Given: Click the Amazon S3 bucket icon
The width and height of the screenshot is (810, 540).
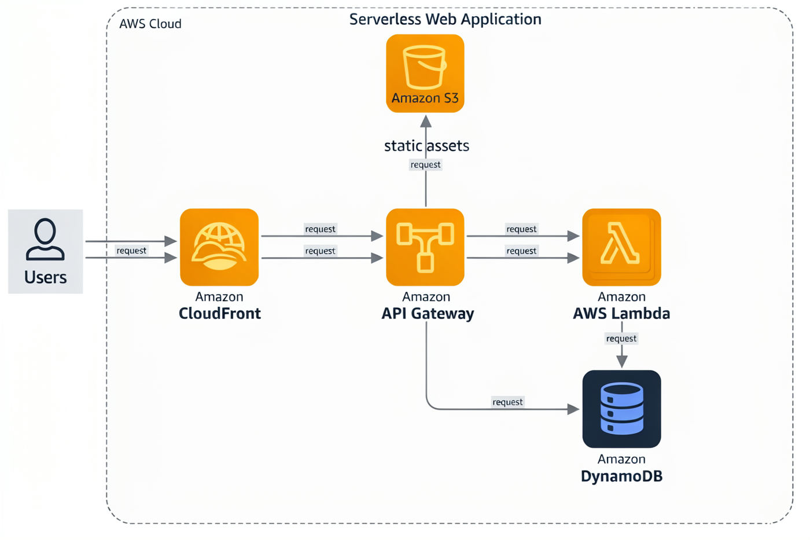Looking at the screenshot, I should [425, 73].
